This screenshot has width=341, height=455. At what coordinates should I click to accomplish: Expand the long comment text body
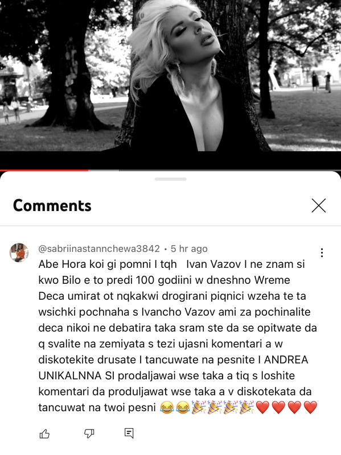(178, 336)
